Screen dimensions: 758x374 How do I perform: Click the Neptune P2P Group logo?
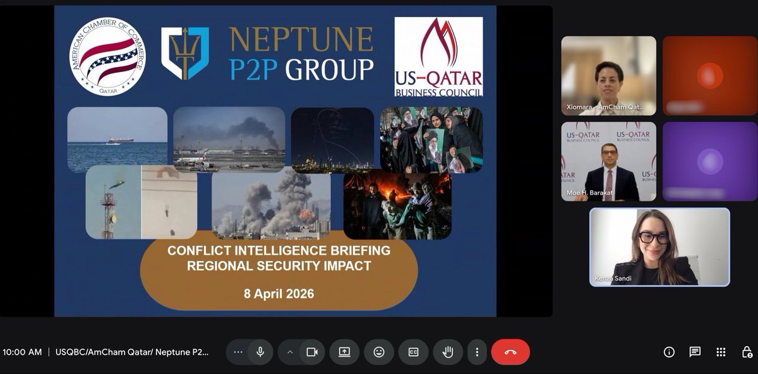(x=267, y=54)
